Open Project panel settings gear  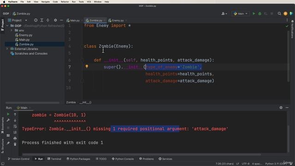click(55, 20)
